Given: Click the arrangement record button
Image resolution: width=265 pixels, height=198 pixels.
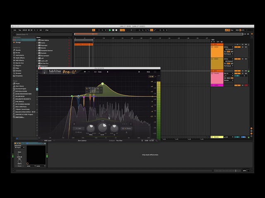Looking at the screenshot, I should (116, 30).
